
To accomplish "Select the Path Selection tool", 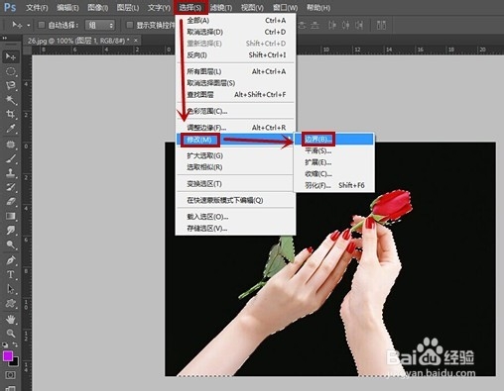I will pyautogui.click(x=11, y=289).
